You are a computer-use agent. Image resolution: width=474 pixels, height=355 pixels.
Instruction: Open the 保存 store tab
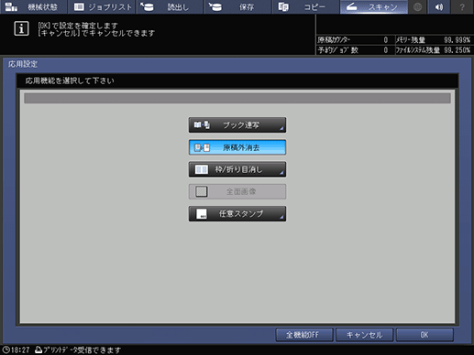click(238, 6)
